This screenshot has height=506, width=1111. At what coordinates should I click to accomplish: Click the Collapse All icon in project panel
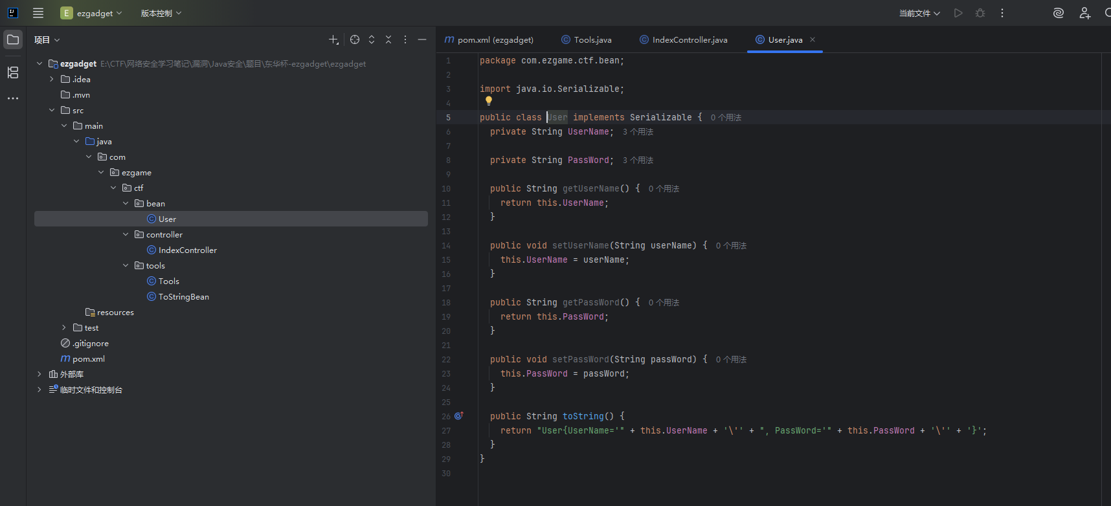(388, 39)
